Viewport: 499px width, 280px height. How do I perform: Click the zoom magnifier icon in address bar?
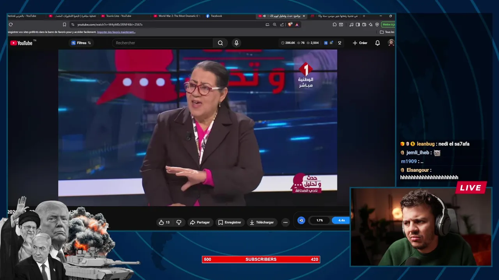[274, 24]
